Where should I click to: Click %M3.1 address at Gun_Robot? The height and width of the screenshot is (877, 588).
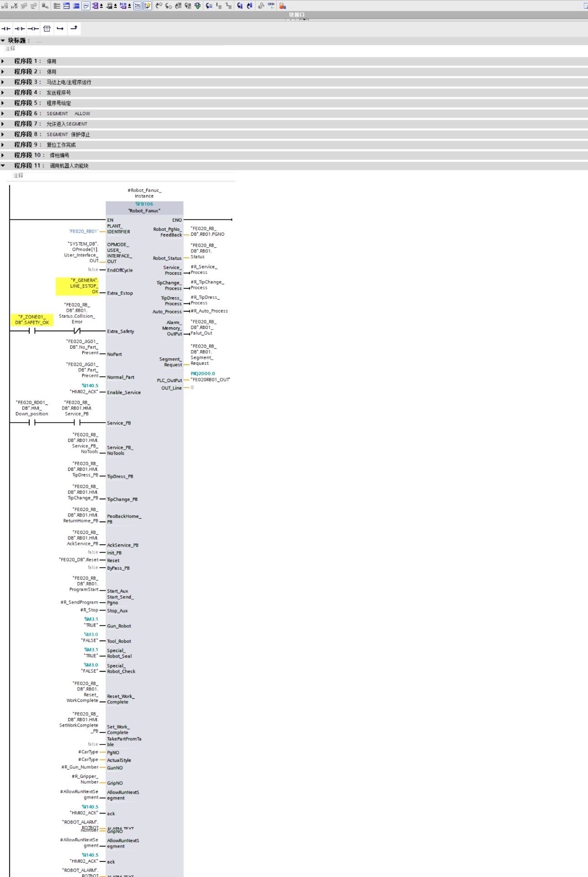pos(91,619)
